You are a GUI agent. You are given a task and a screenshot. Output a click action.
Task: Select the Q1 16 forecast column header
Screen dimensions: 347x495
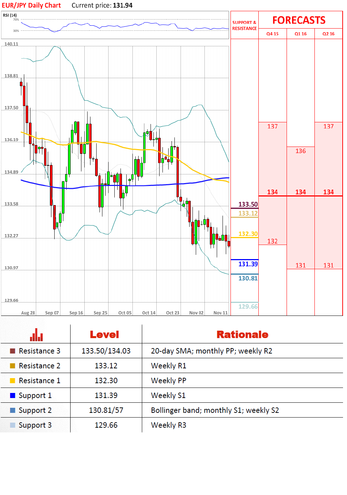coord(301,34)
